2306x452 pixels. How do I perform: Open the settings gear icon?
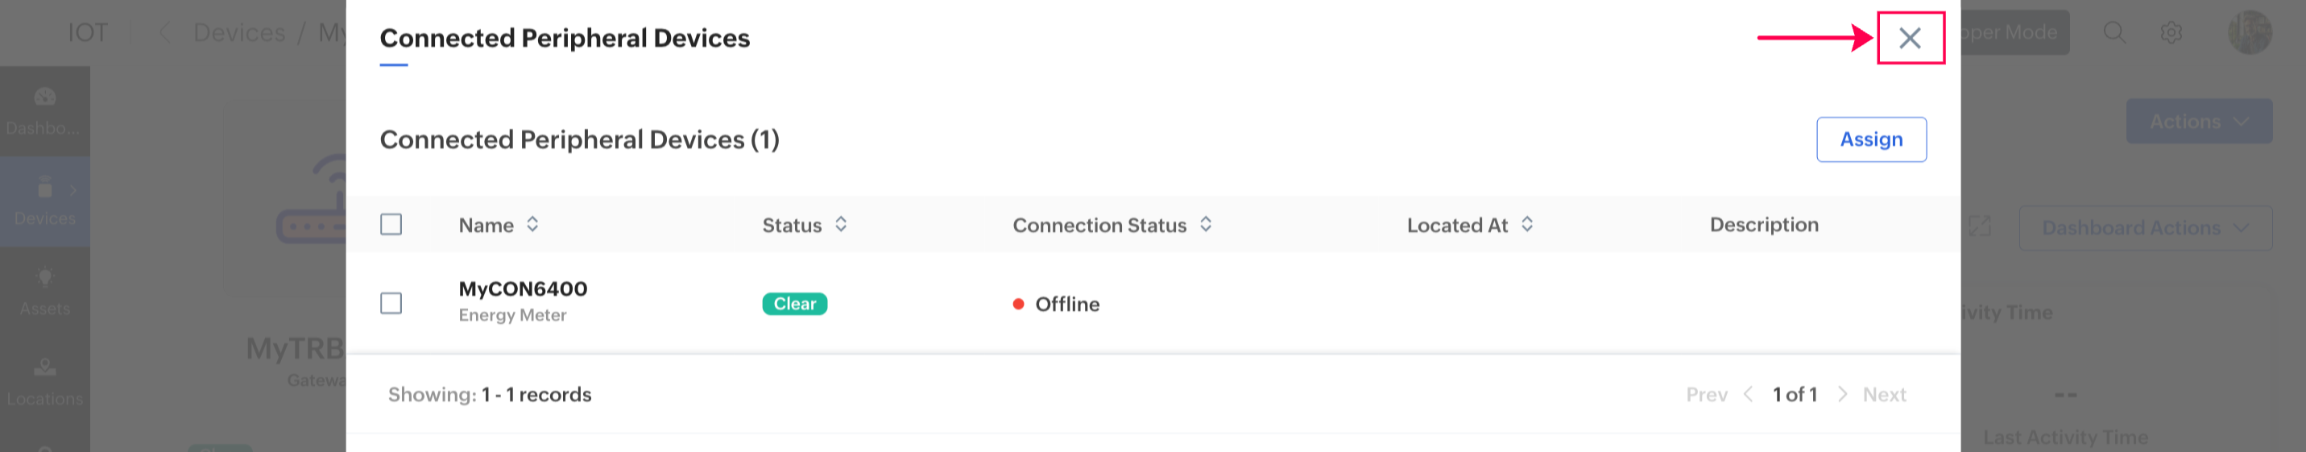(2171, 33)
